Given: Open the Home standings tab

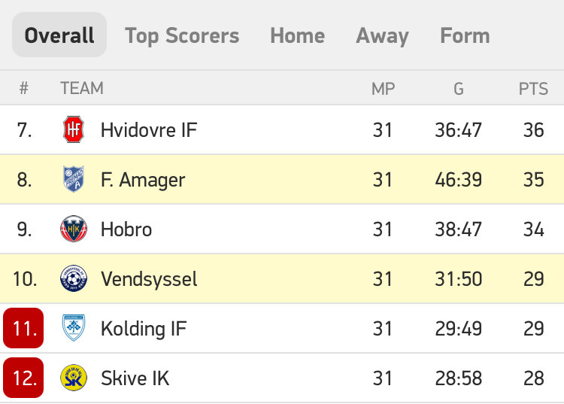Looking at the screenshot, I should pos(298,35).
